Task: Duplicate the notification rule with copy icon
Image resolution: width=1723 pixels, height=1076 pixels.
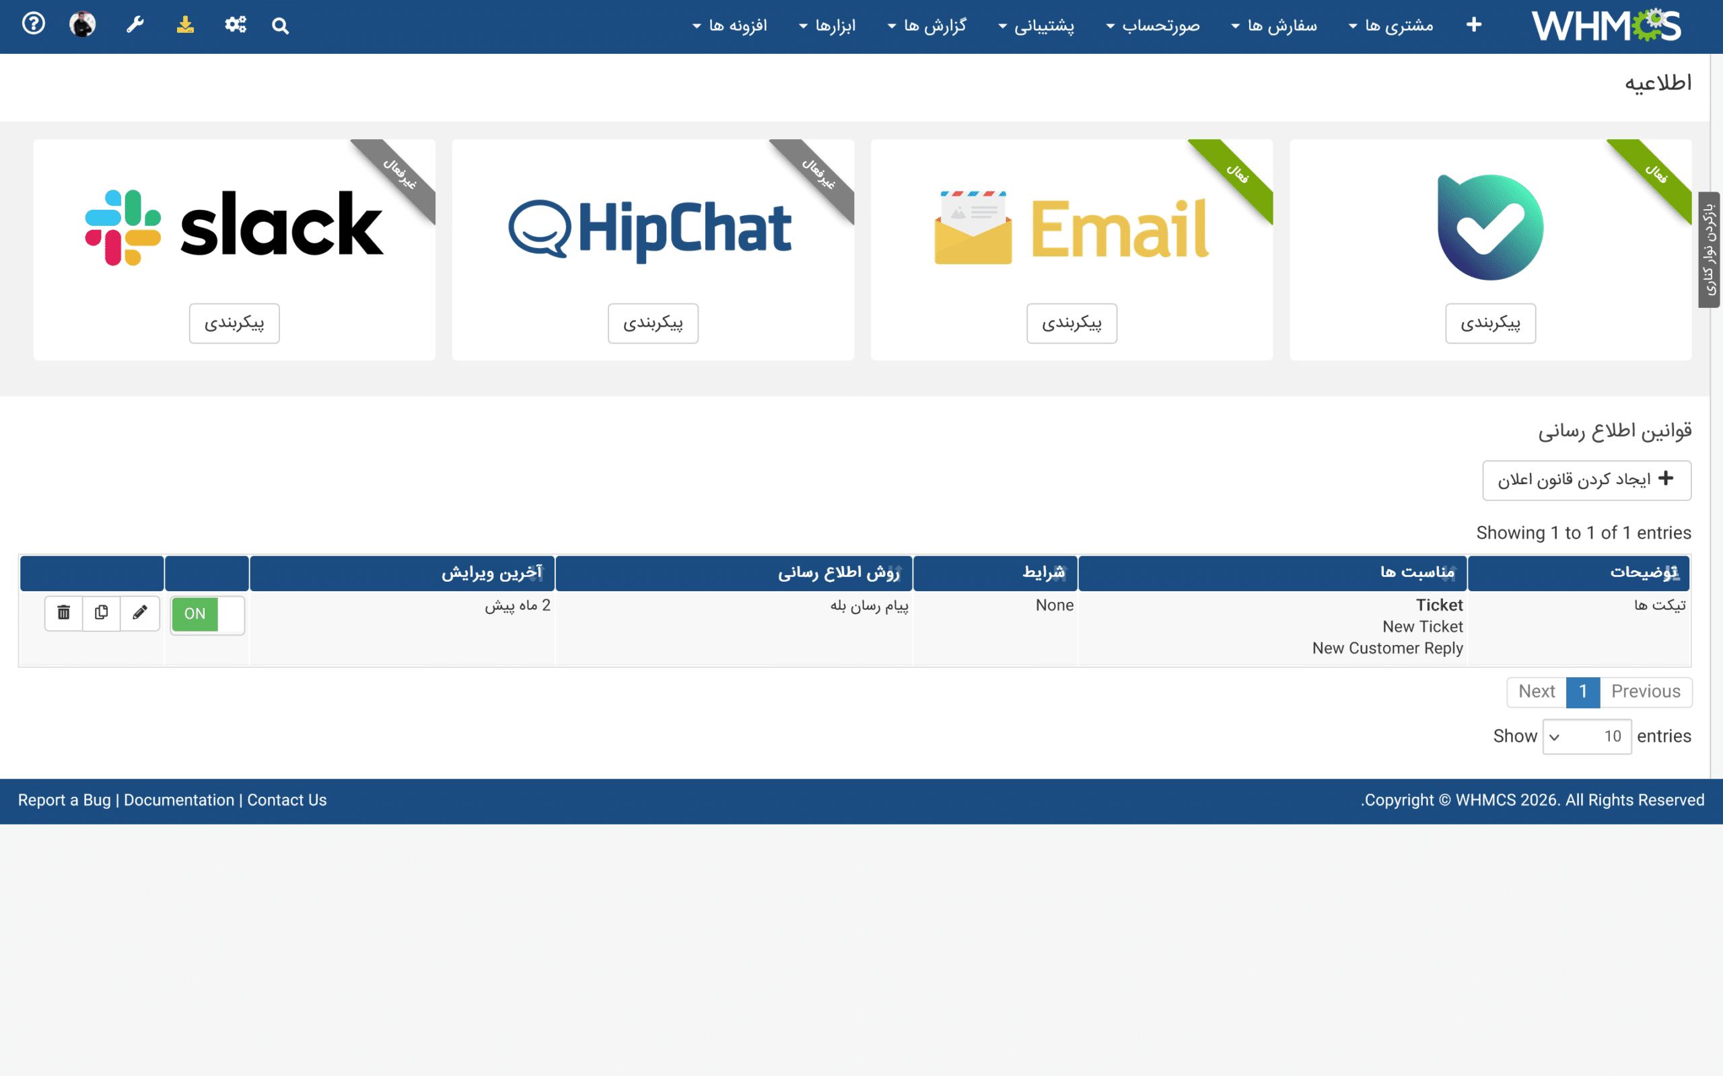Action: (x=101, y=613)
